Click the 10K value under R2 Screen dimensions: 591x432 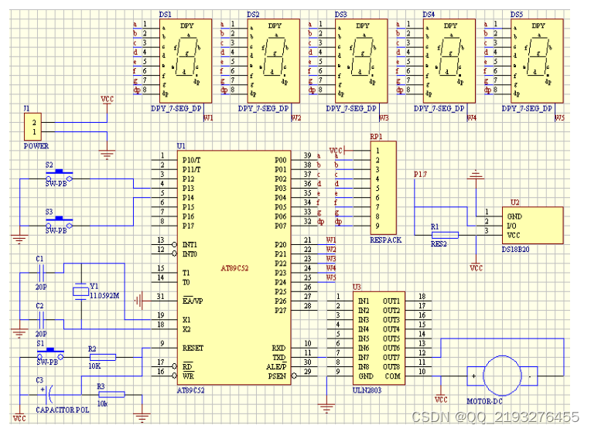click(x=94, y=366)
